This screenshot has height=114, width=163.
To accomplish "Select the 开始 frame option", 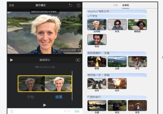I will tap(31, 97).
